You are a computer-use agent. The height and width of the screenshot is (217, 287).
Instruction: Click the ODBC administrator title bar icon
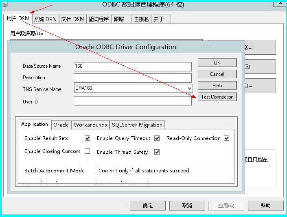tap(4, 5)
